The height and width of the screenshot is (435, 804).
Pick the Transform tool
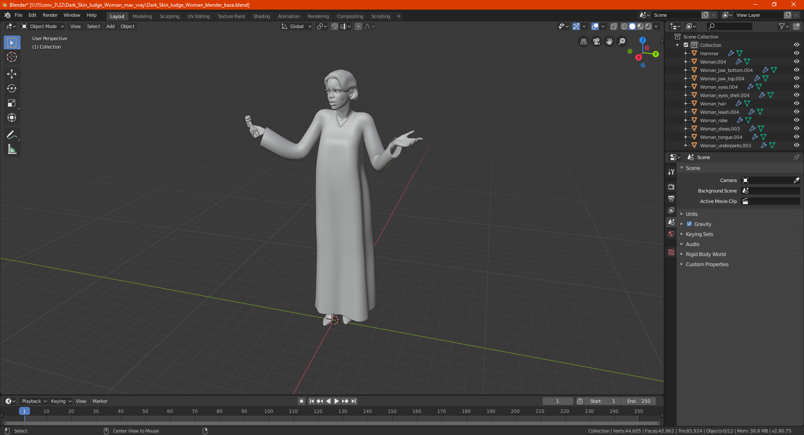12,118
